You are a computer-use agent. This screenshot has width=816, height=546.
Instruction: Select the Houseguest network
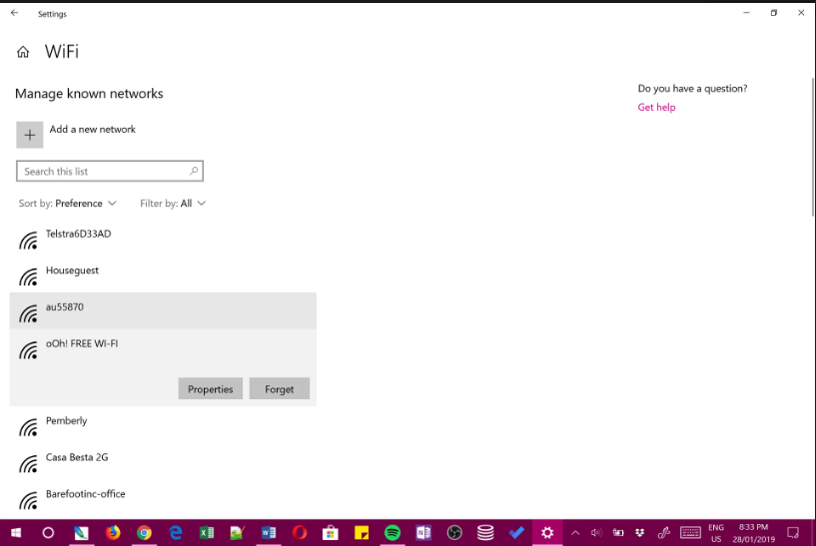point(163,274)
